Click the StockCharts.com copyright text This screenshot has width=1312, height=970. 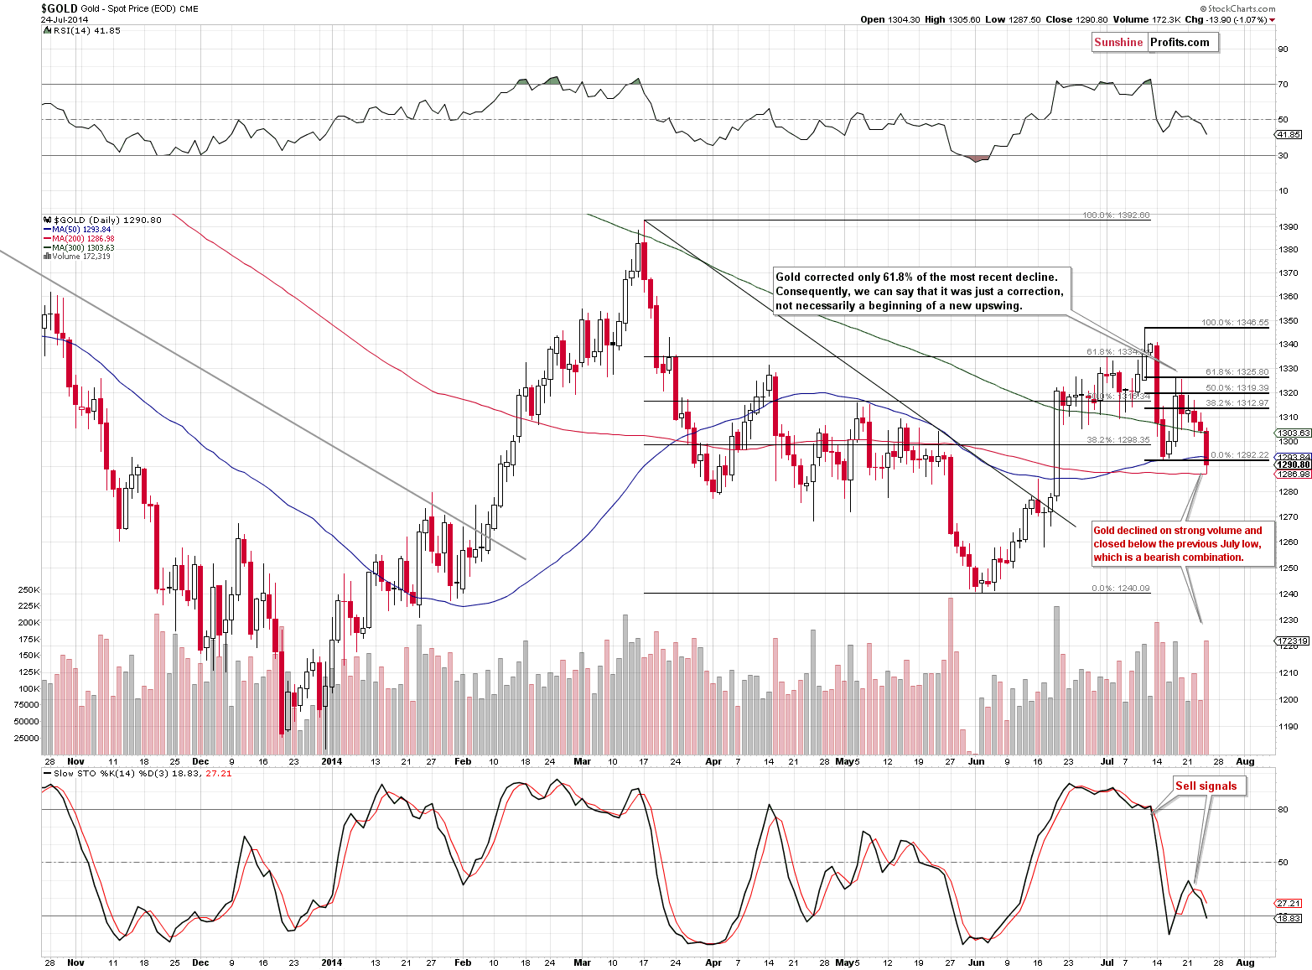(1237, 8)
